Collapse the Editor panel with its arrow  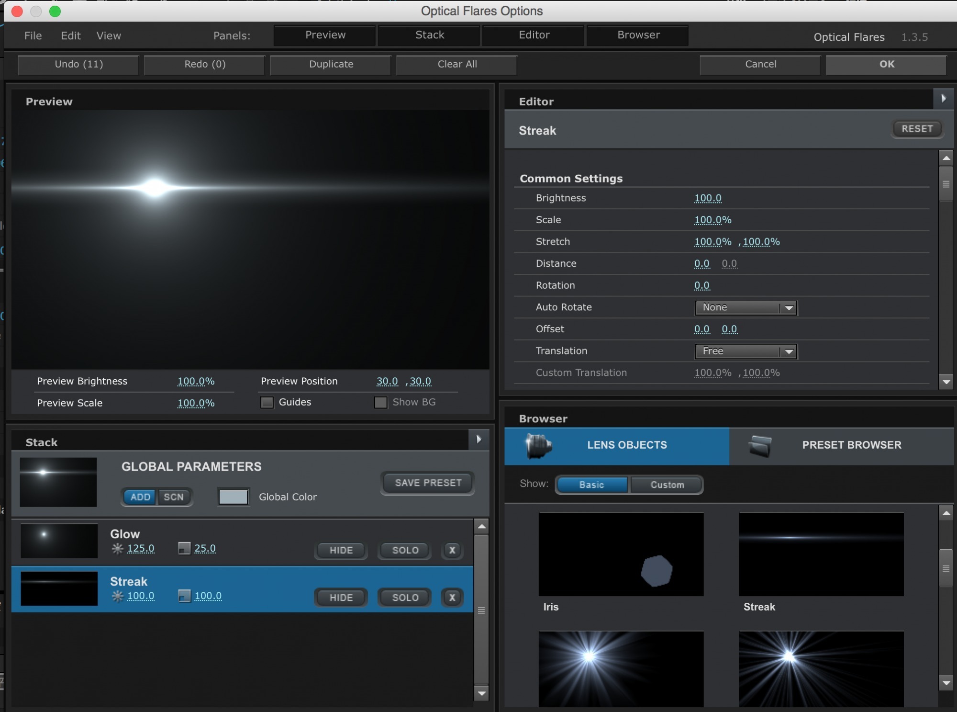click(945, 99)
